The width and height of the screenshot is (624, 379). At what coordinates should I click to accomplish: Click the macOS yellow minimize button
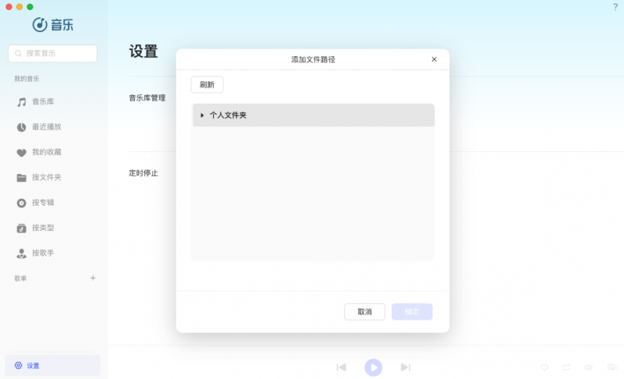(19, 7)
